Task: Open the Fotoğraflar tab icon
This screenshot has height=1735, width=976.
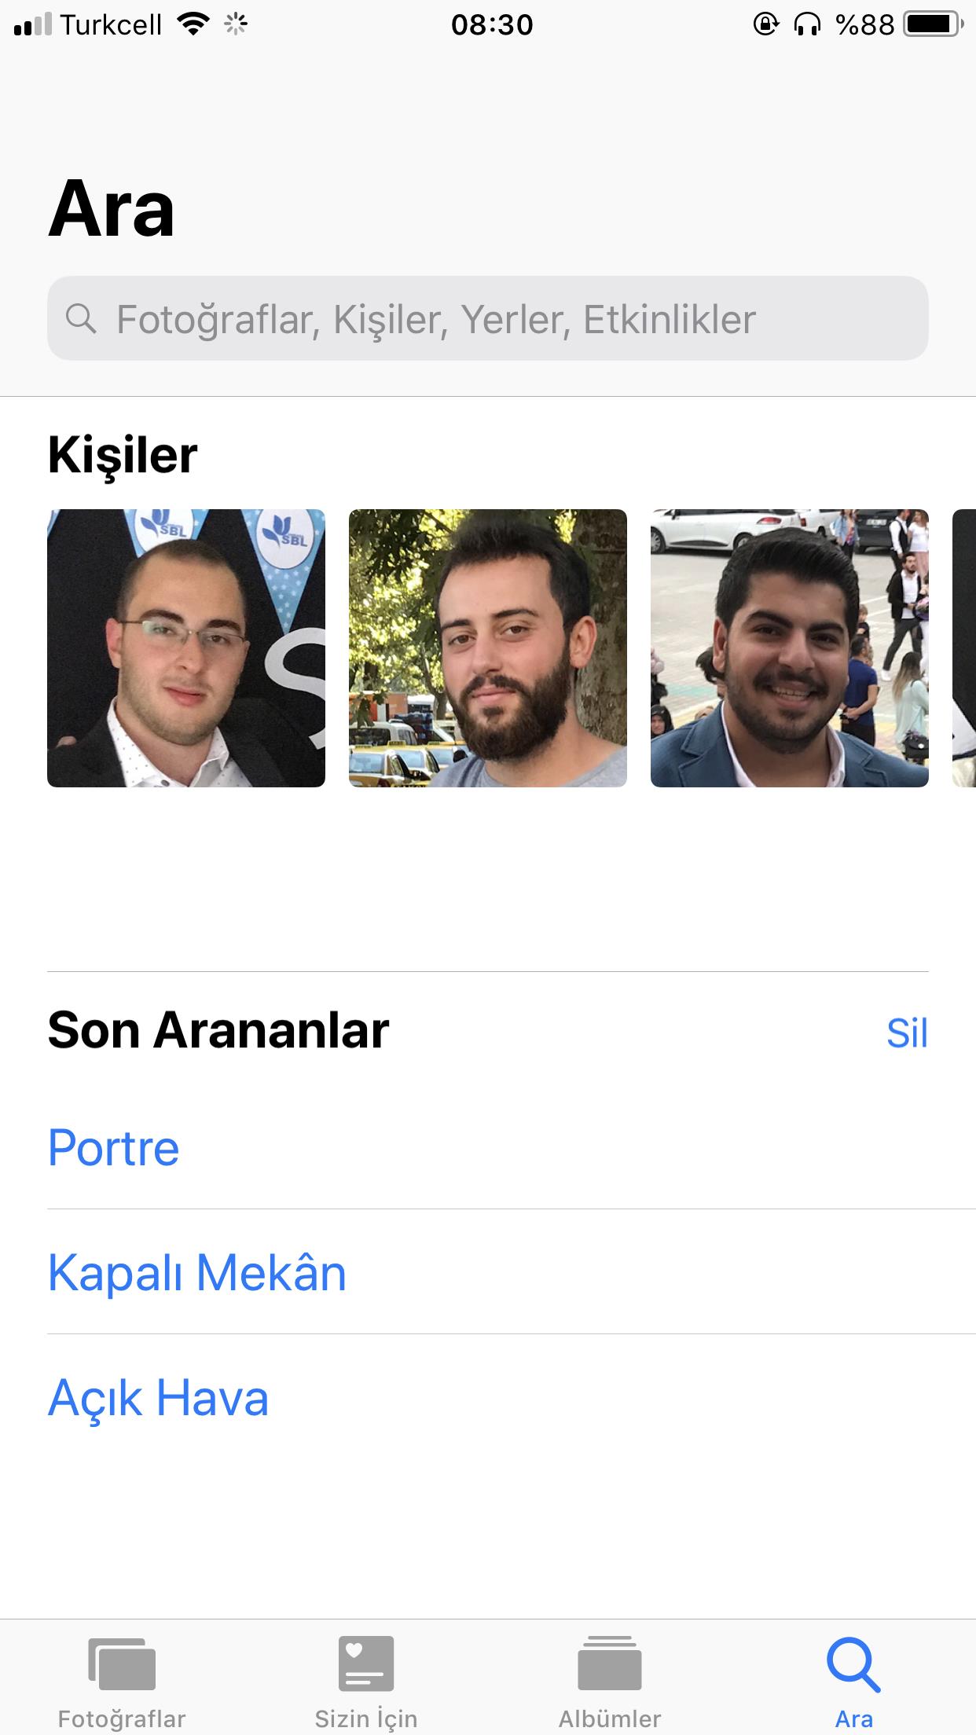Action: (x=122, y=1663)
